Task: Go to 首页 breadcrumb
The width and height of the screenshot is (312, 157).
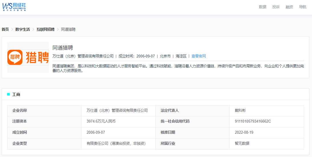Action: click(x=5, y=29)
